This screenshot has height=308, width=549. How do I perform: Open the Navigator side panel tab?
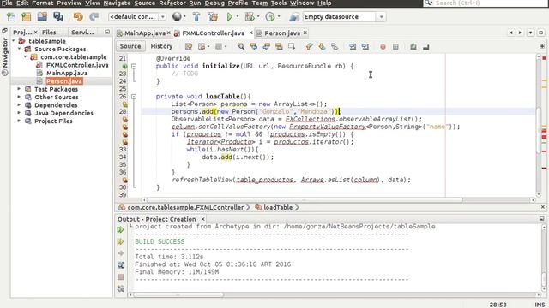pyautogui.click(x=4, y=57)
